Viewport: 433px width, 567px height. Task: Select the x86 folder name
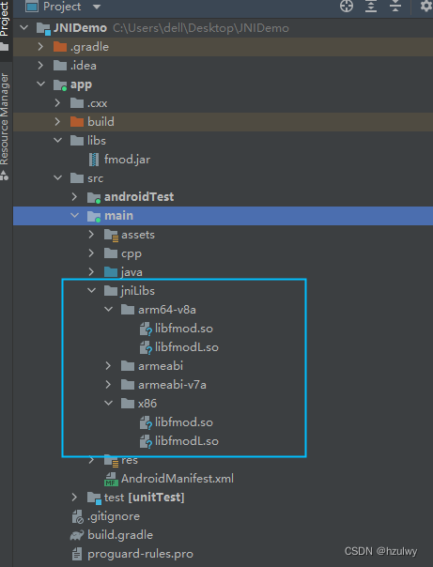tap(147, 404)
